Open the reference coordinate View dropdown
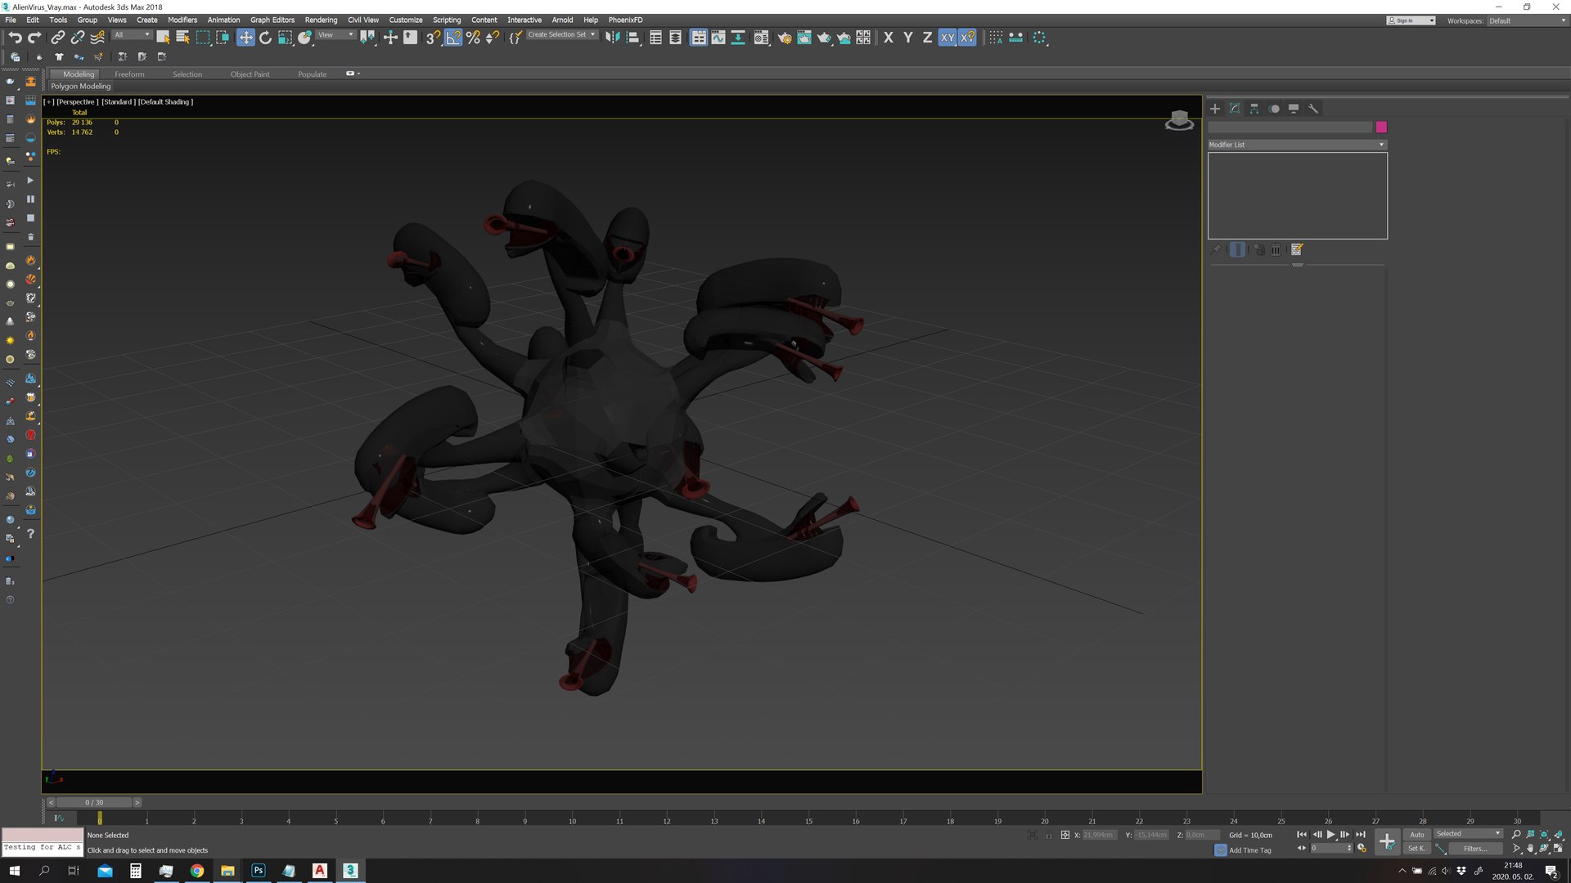This screenshot has height=883, width=1571. coord(335,35)
